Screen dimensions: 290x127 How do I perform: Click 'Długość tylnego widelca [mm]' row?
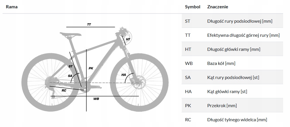pos(237,120)
